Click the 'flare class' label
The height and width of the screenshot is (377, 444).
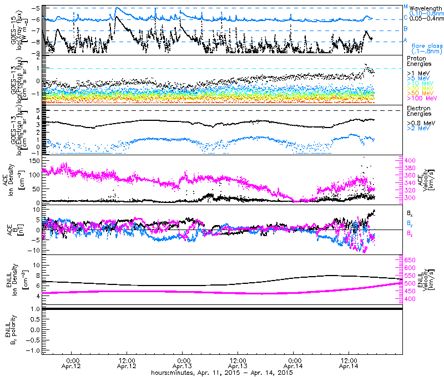click(x=427, y=46)
